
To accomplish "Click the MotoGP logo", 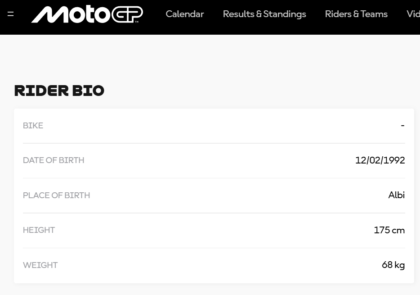I will pos(87,14).
